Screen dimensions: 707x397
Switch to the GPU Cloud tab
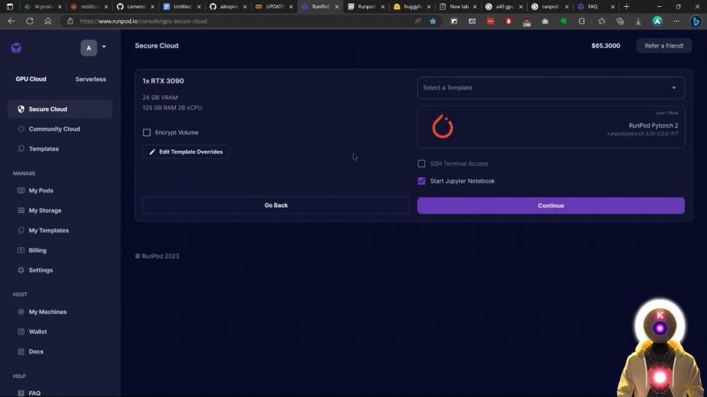pyautogui.click(x=30, y=79)
